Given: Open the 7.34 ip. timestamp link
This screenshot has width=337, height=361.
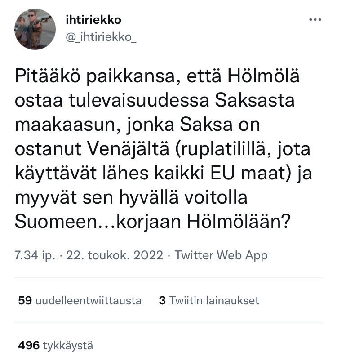Looking at the screenshot, I should [35, 255].
